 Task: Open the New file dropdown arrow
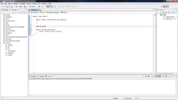tap(5, 7)
